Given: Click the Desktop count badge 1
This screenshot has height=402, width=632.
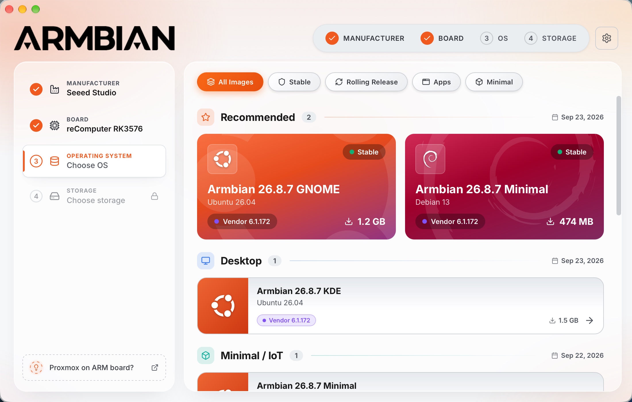Looking at the screenshot, I should point(275,261).
